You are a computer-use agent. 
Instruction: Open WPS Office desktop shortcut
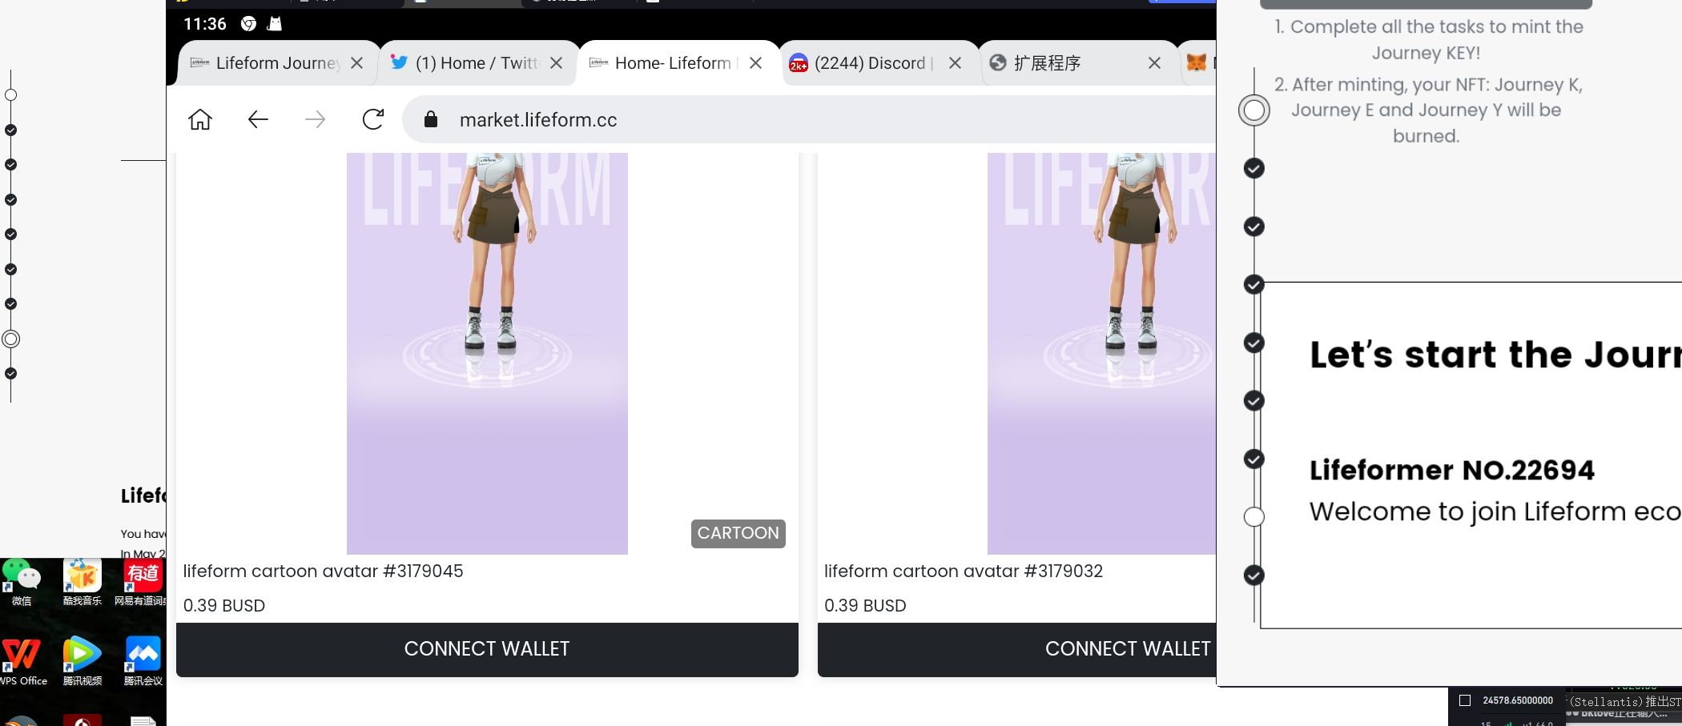tap(22, 662)
